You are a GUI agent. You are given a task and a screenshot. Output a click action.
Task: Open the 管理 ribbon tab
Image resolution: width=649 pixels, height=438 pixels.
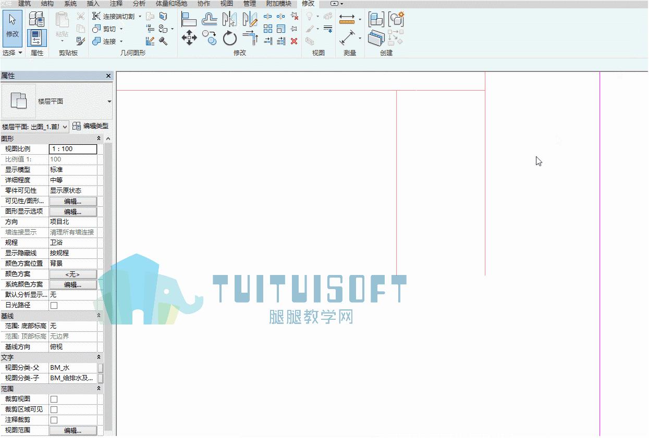pyautogui.click(x=250, y=4)
